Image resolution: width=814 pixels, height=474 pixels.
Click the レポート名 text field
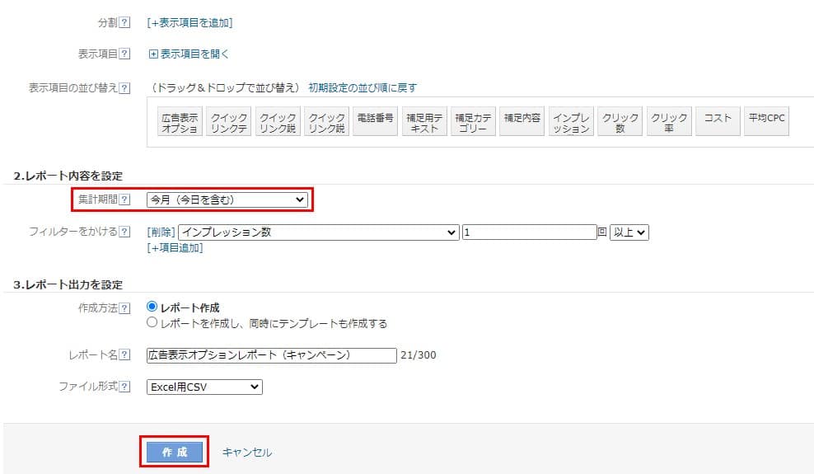pos(271,355)
